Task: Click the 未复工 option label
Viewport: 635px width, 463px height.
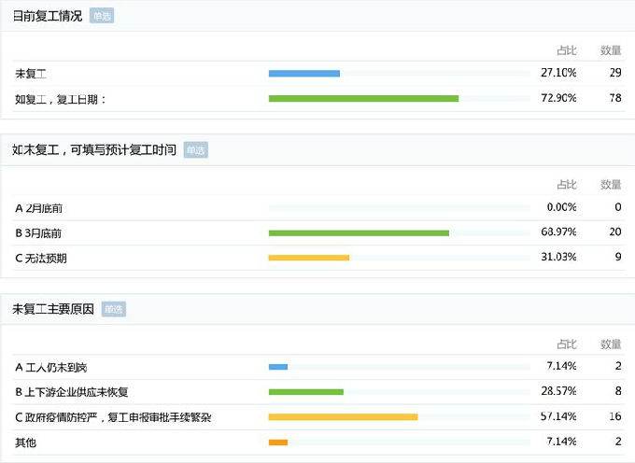Action: 31,74
